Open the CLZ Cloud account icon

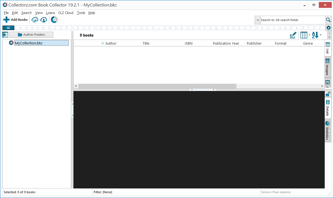(44, 20)
